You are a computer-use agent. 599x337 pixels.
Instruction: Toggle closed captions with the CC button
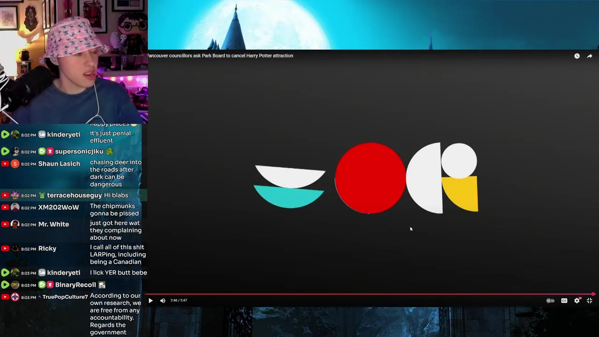(564, 300)
